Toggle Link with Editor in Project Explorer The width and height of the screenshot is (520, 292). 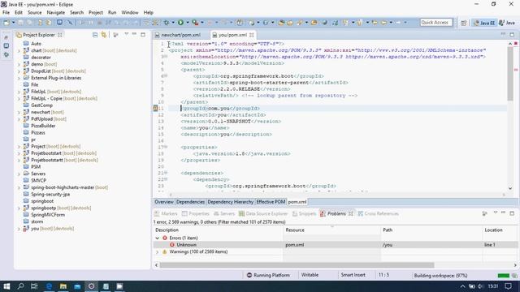click(x=104, y=35)
